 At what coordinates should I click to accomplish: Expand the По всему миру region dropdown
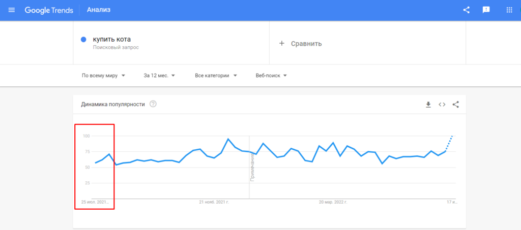click(x=103, y=76)
